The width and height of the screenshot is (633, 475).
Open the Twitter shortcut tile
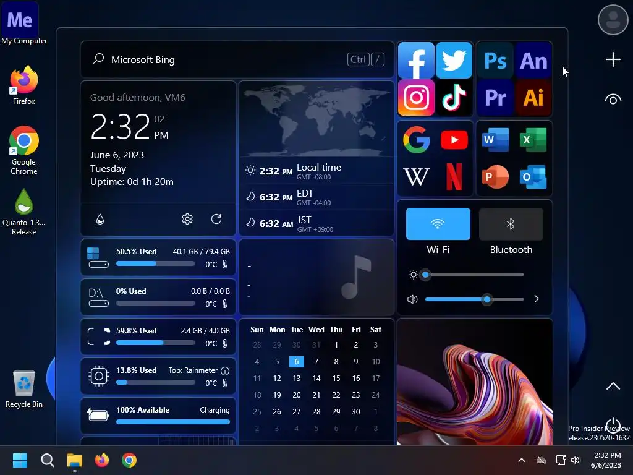click(454, 60)
